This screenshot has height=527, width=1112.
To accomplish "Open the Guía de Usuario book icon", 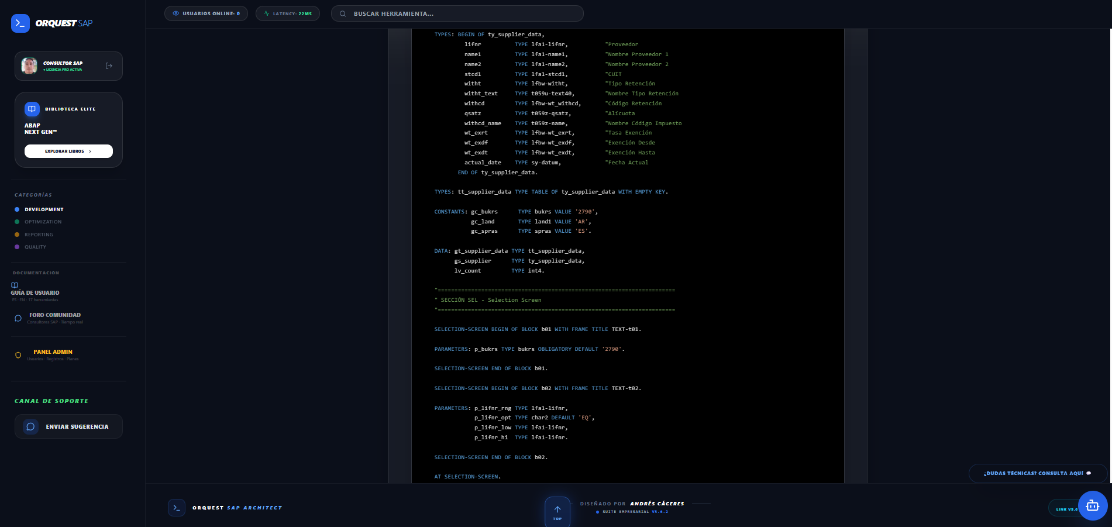I will [14, 285].
